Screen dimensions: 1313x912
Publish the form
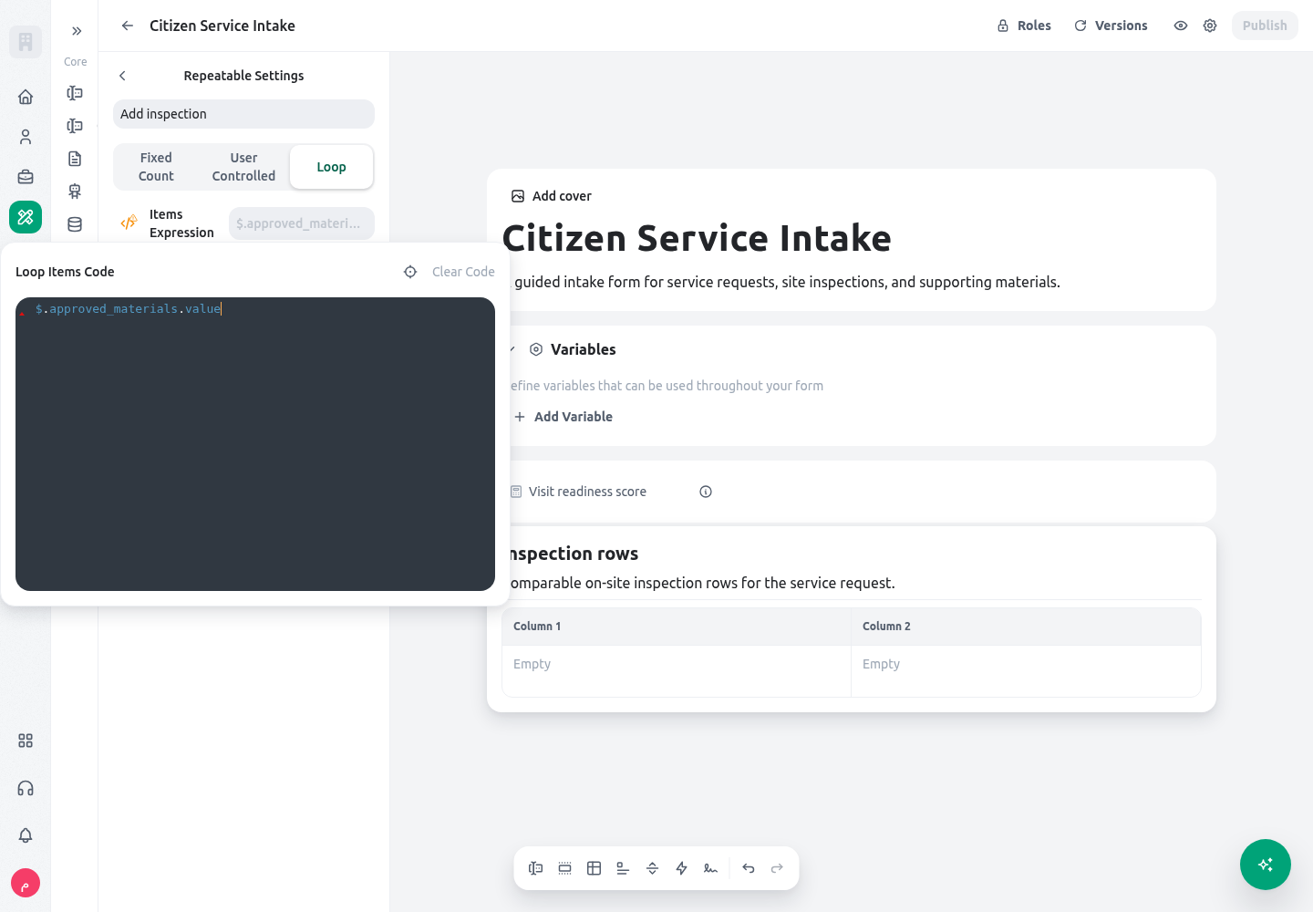[x=1265, y=26]
